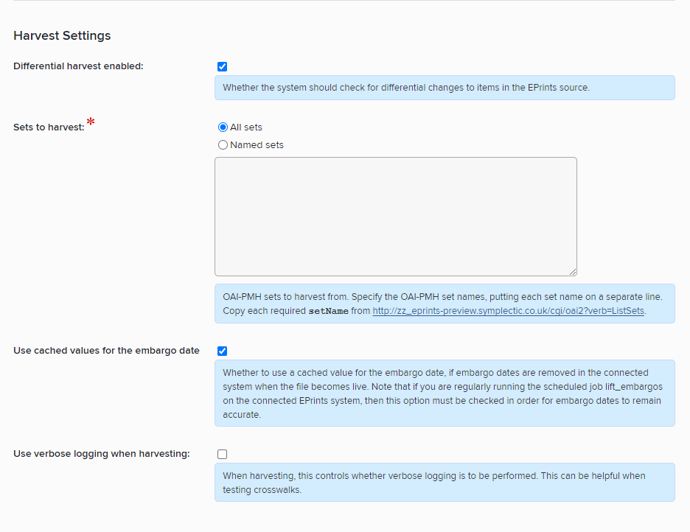This screenshot has height=532, width=690.
Task: Click the Differential harvest enabled label
Action: [x=78, y=66]
